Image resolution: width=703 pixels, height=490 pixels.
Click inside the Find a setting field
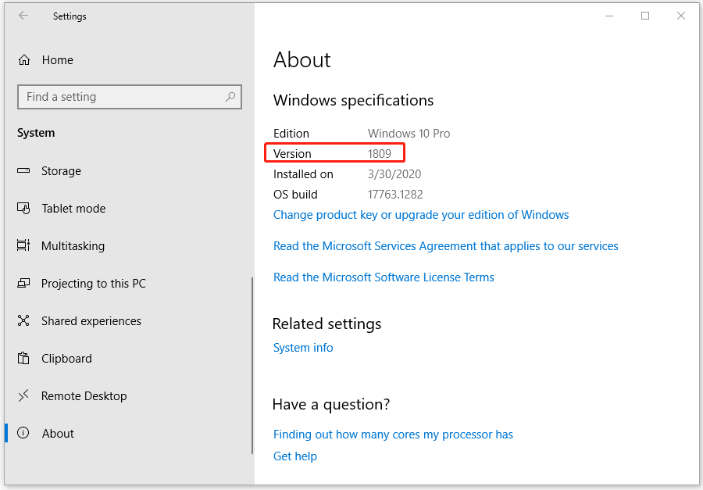(x=117, y=96)
